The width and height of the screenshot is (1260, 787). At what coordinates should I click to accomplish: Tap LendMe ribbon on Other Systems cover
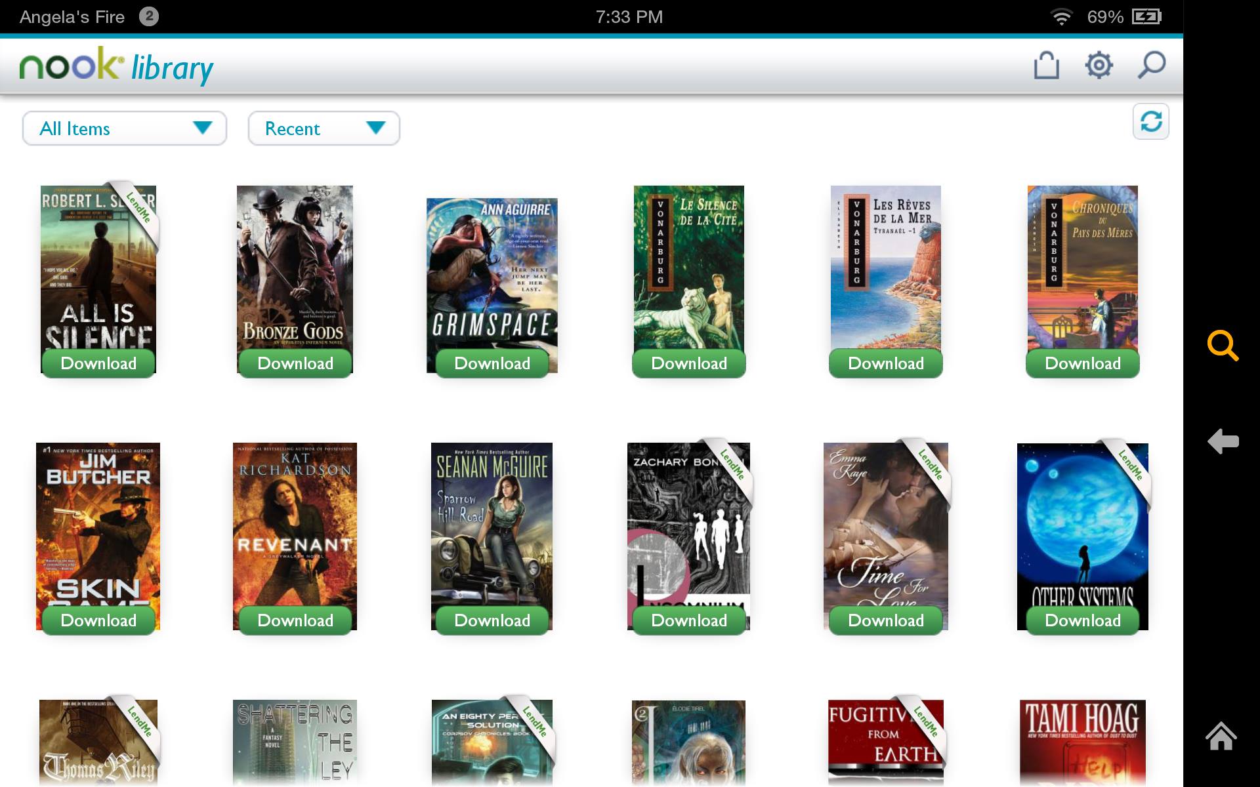[1131, 466]
